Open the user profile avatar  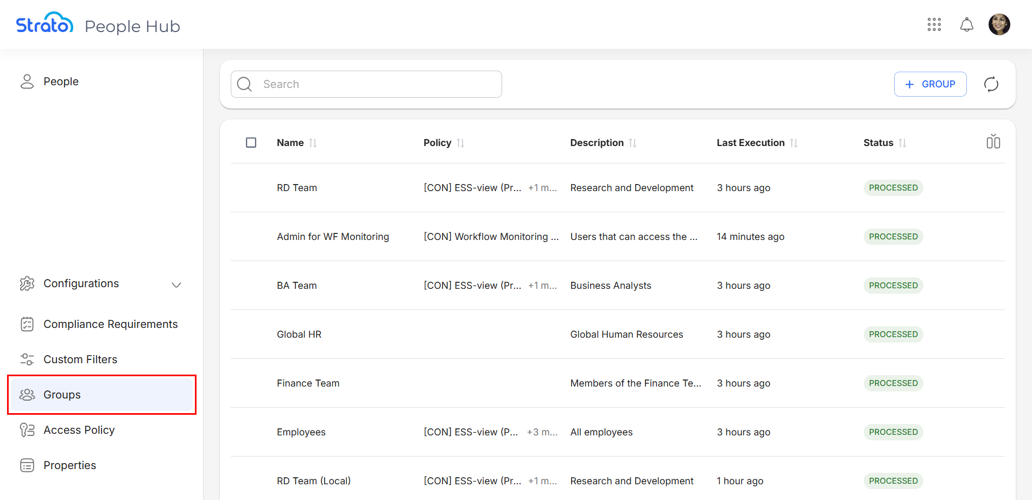(x=999, y=24)
